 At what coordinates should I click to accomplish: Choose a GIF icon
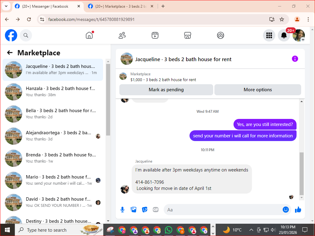coord(156,210)
